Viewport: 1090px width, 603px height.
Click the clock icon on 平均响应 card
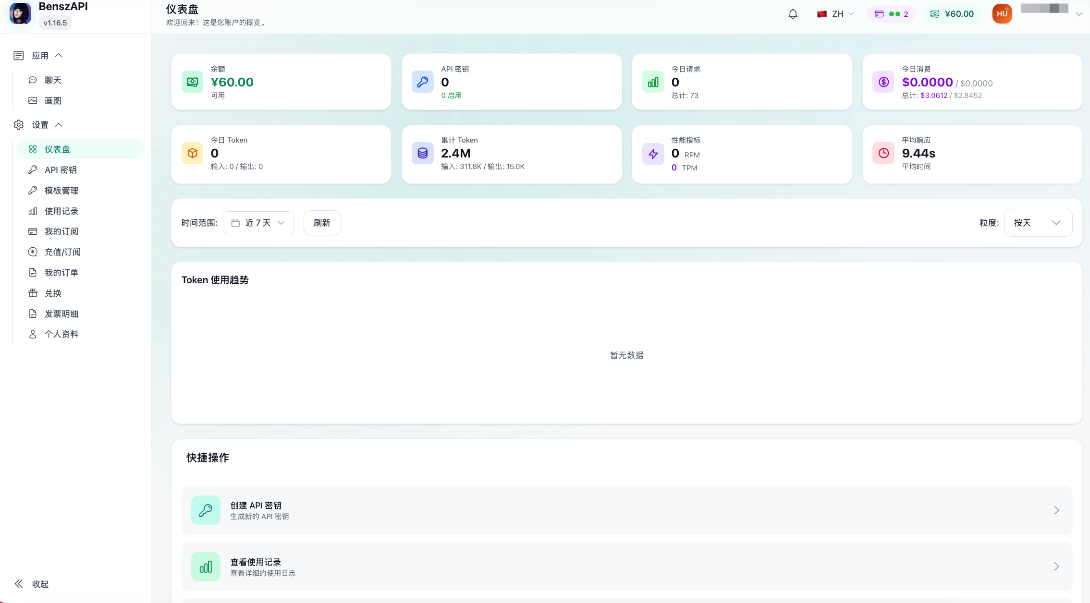pyautogui.click(x=883, y=153)
